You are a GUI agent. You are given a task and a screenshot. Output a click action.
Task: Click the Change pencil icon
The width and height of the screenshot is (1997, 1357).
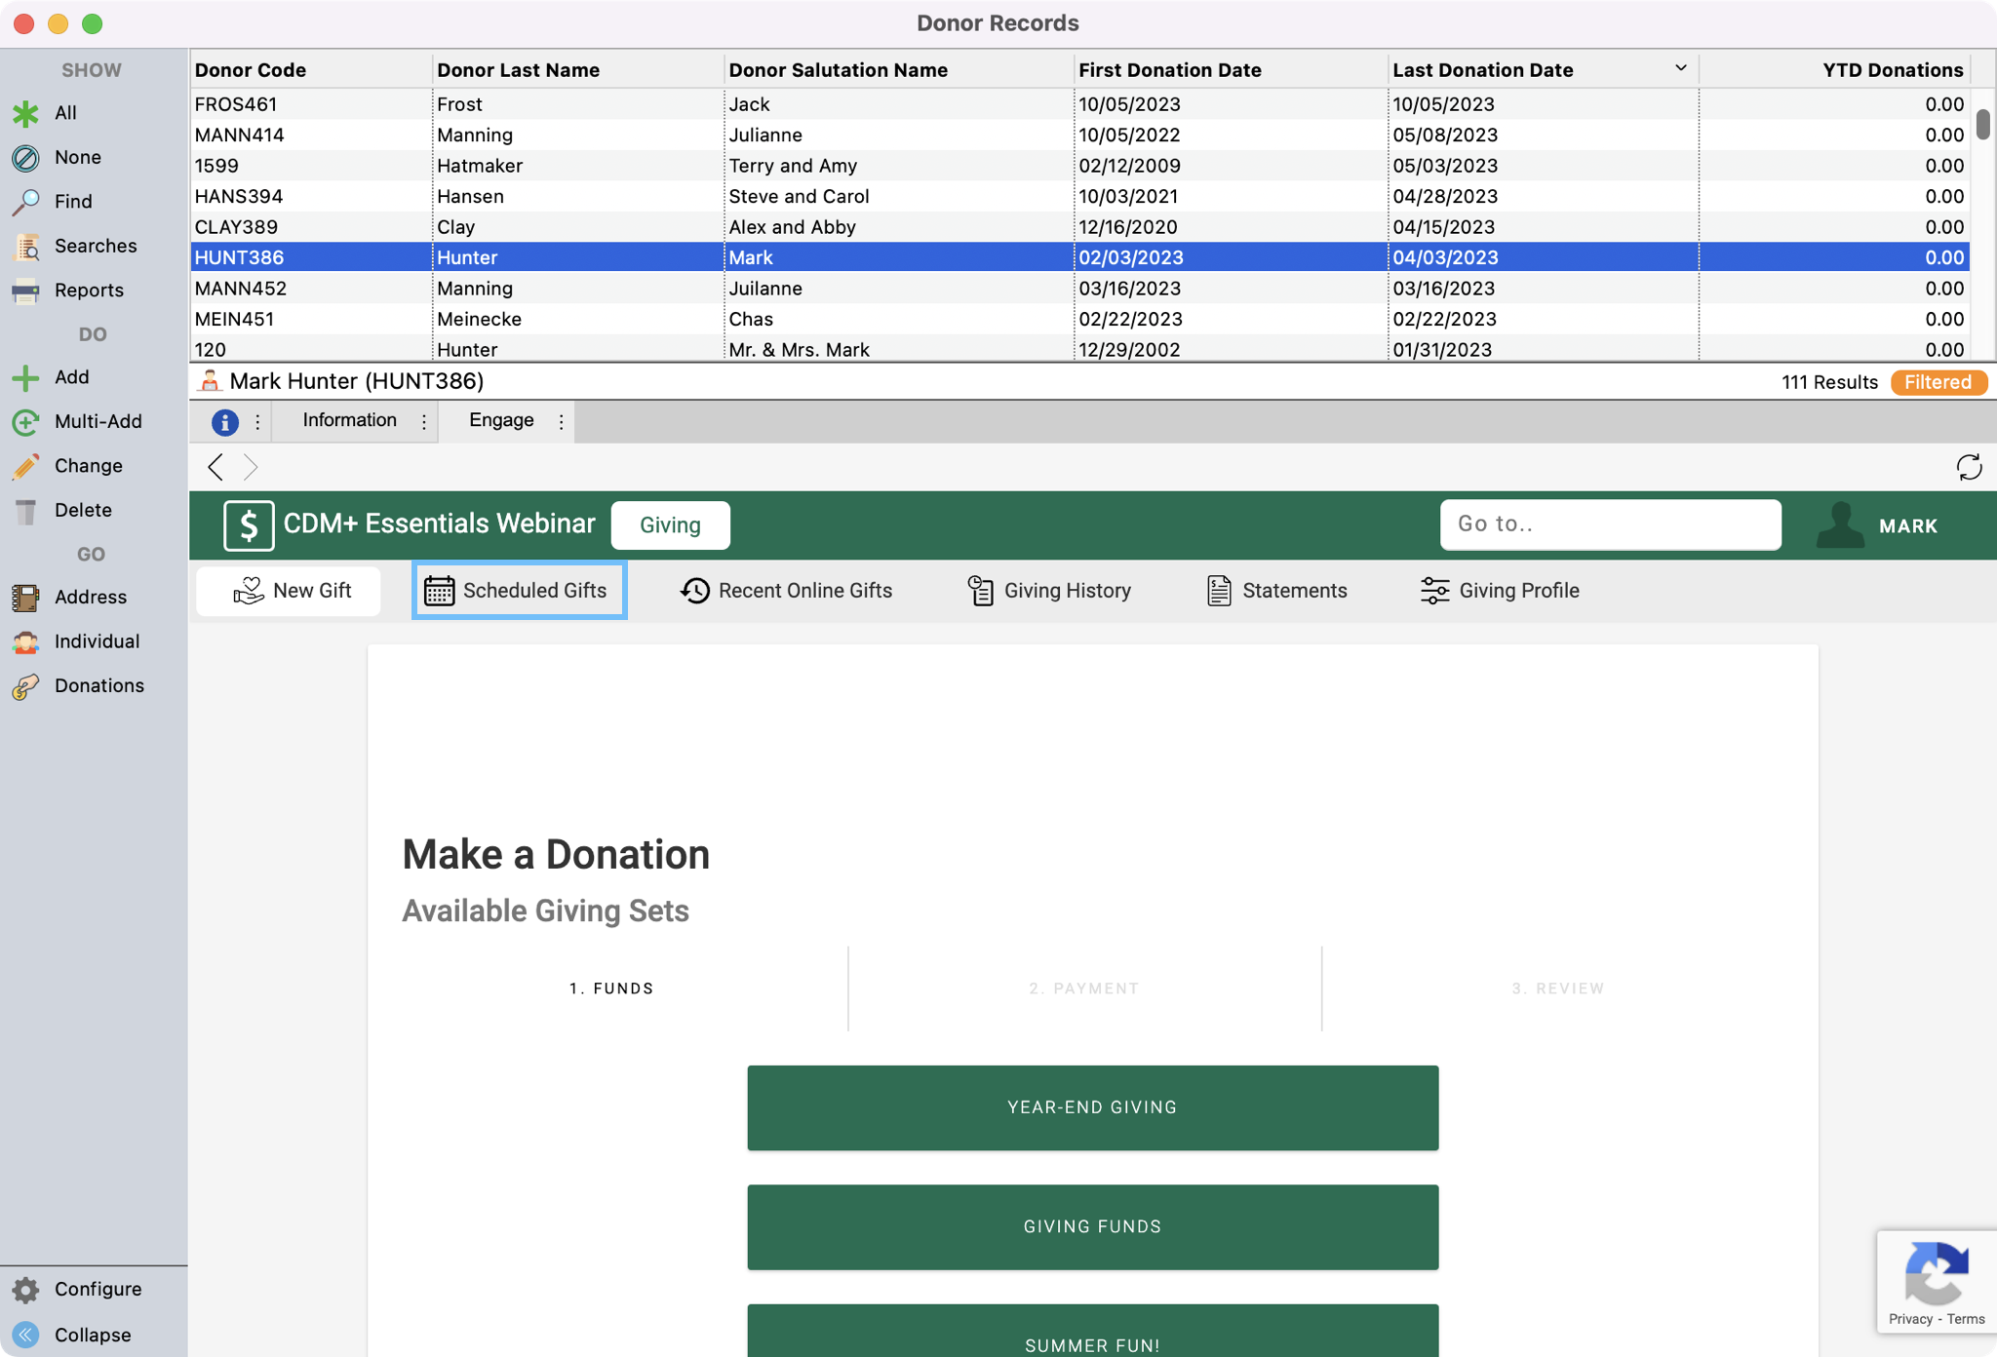pos(26,466)
